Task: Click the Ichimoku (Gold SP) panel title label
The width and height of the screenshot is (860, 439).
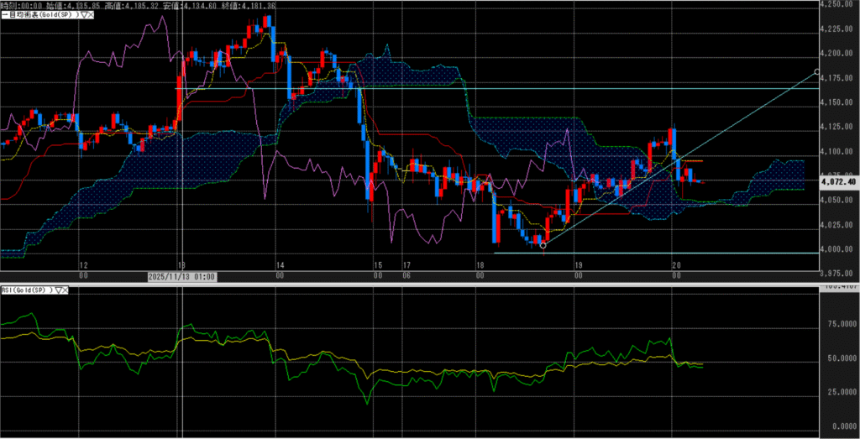Action: click(38, 15)
